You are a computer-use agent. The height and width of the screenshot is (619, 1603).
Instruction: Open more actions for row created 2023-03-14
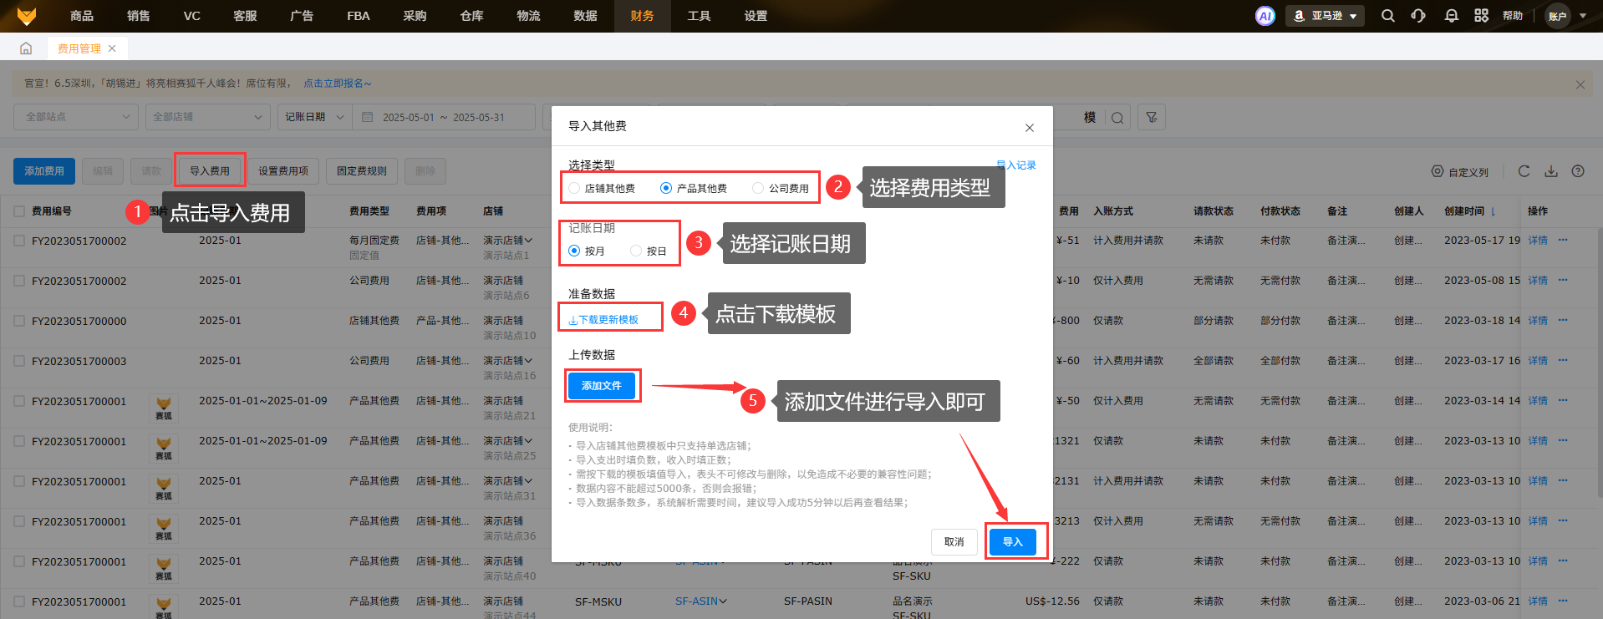1563,401
